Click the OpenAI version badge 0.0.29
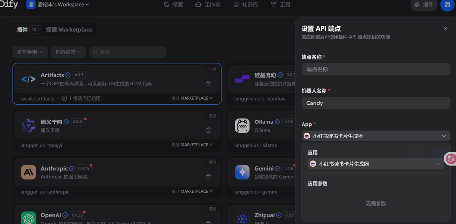Image resolution: width=456 pixels, height=224 pixels. [77, 215]
